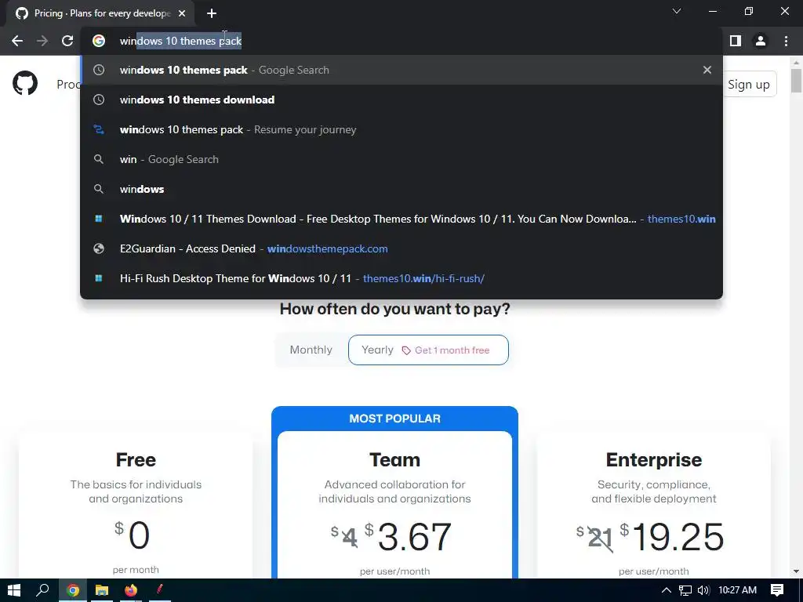
Task: Click the Windows favicon beside Hi-Fi Rush entry
Action: coord(99,278)
